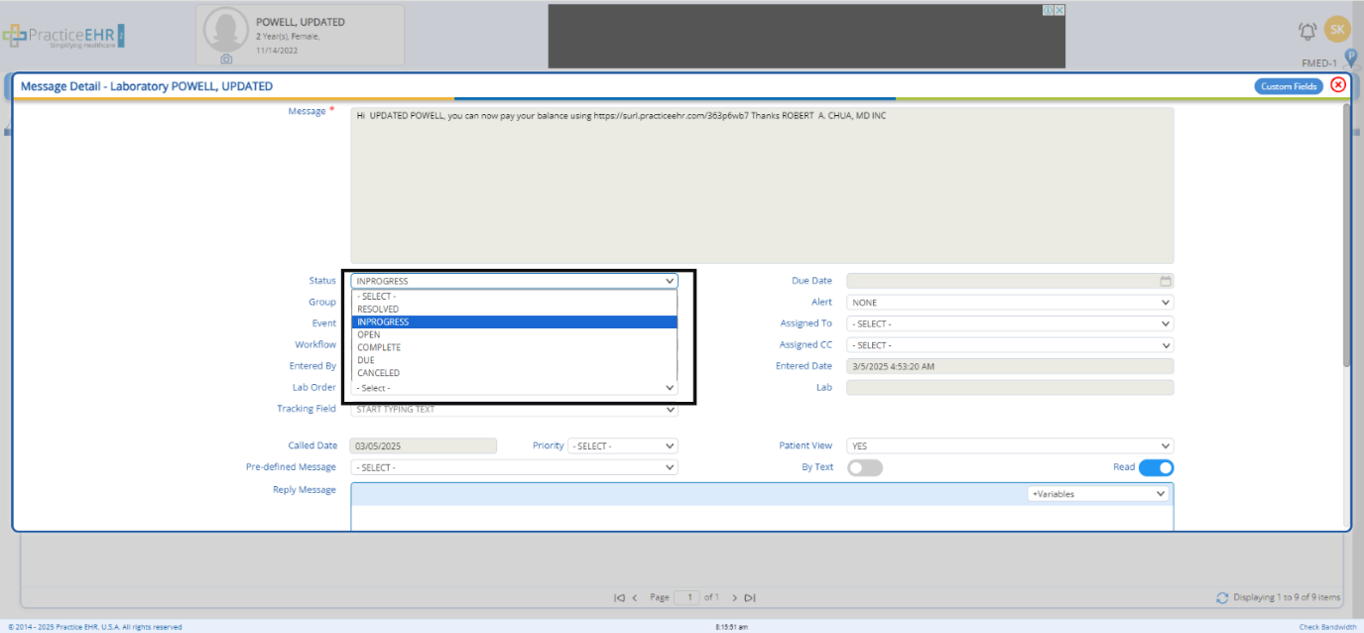Select INPROGRESS in the status list

(x=514, y=321)
